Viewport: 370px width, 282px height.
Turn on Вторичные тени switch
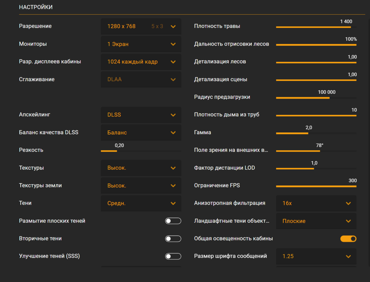tap(173, 239)
